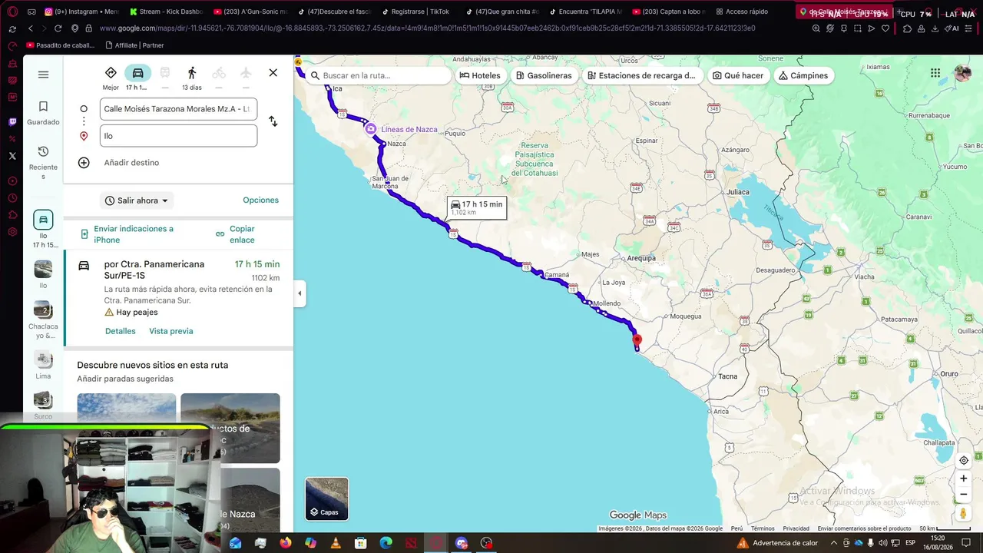Show your location on the map
Viewport: 983px width, 553px height.
point(964,460)
